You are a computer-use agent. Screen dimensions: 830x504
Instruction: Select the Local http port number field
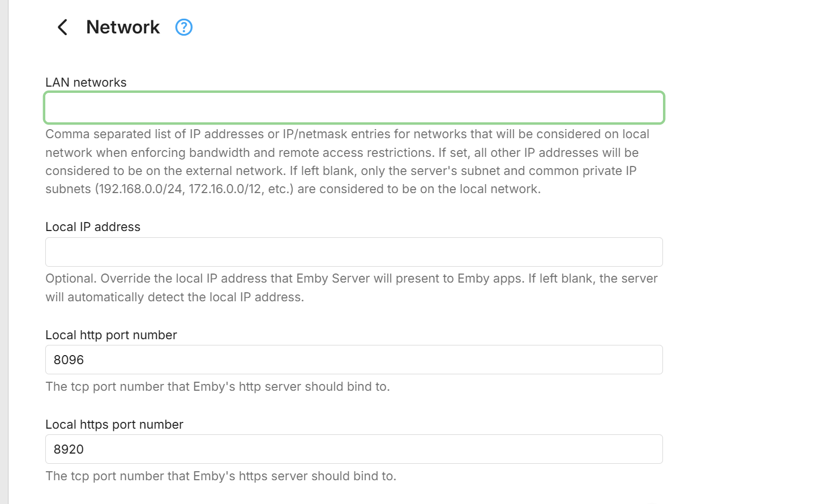(x=354, y=360)
